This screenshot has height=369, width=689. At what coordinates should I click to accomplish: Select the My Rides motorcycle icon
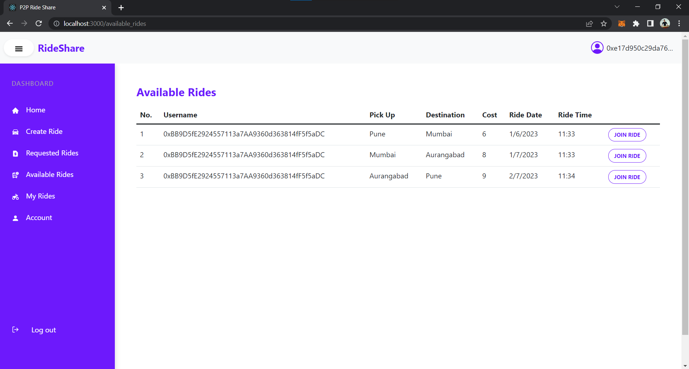(15, 196)
